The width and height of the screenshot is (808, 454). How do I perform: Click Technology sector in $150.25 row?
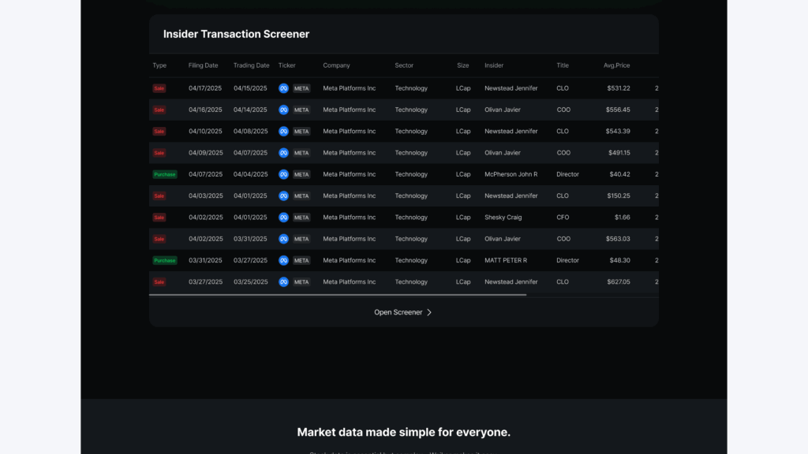pyautogui.click(x=411, y=195)
